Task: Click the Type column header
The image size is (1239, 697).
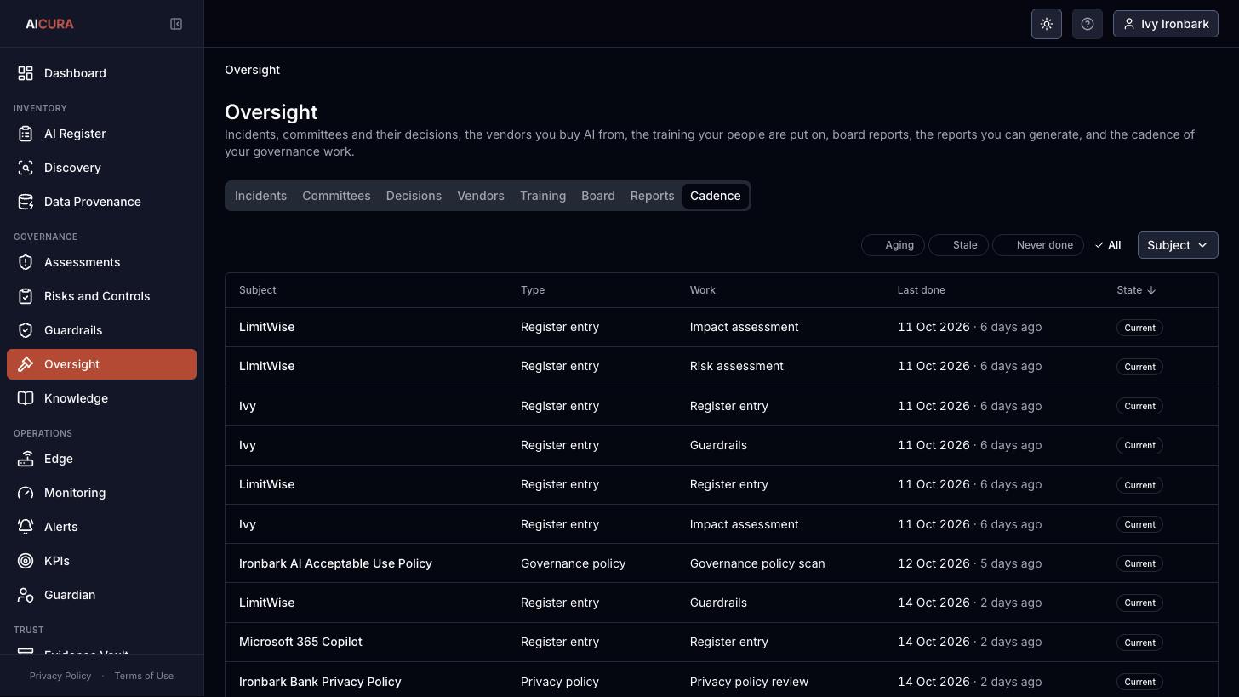Action: tap(533, 290)
